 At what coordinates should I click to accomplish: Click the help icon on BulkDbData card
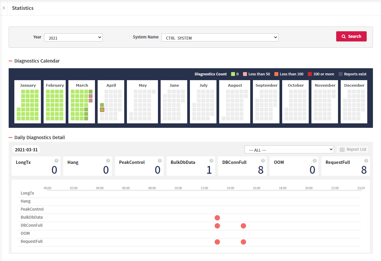(x=211, y=161)
